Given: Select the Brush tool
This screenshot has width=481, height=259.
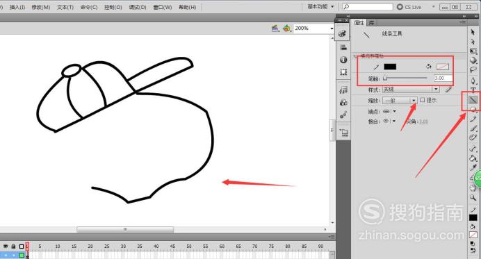Looking at the screenshot, I should [x=473, y=128].
